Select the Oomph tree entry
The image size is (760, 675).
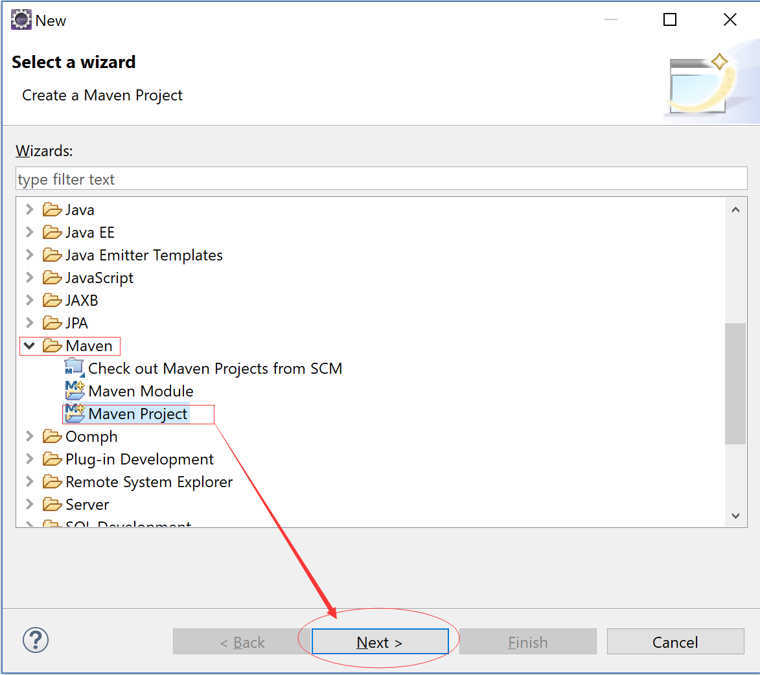pos(91,437)
